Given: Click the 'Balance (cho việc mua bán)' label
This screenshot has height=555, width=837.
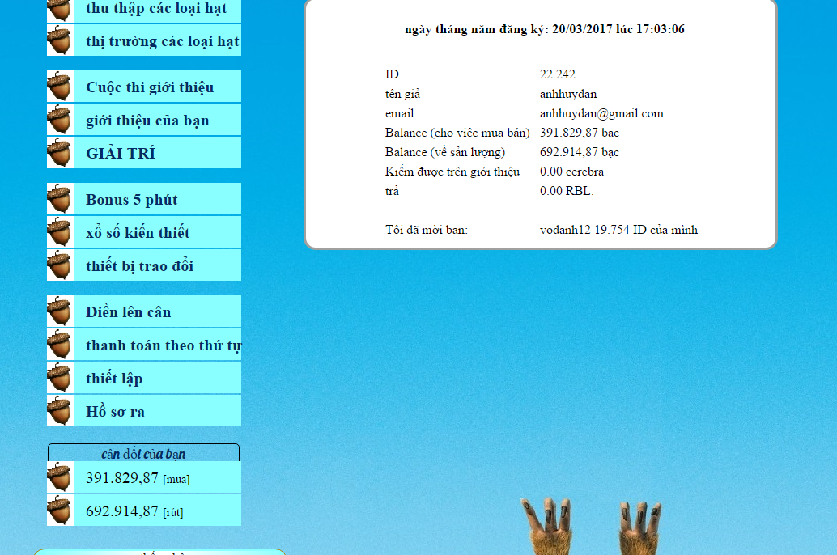Looking at the screenshot, I should [x=457, y=133].
